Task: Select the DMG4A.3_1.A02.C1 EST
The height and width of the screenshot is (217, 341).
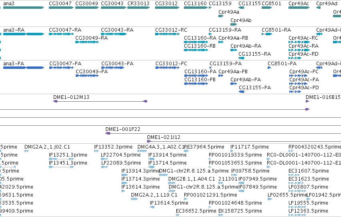Action: 142,151
